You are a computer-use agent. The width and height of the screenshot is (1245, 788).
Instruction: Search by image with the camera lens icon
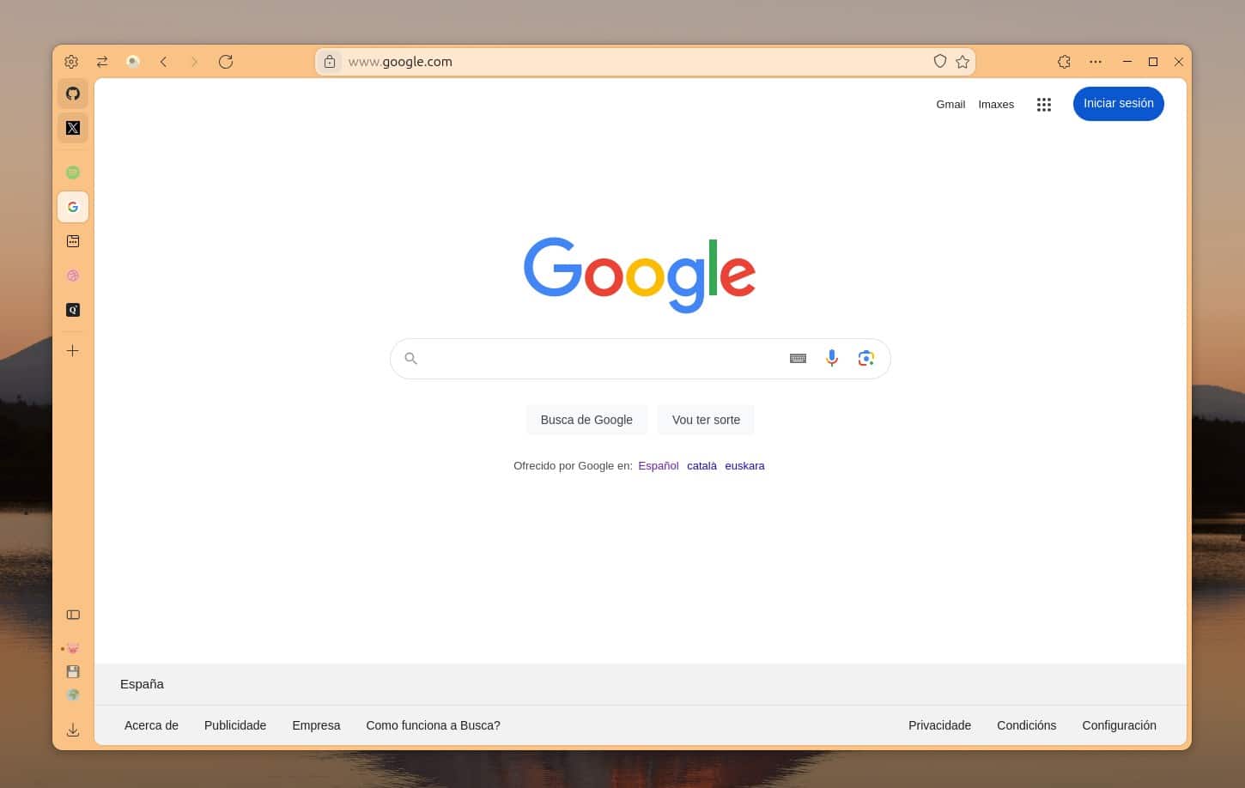coord(866,359)
